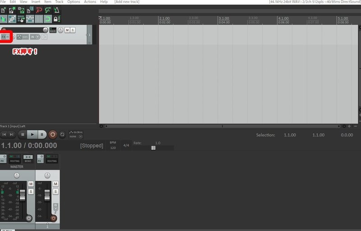Click the Track 1 volume knob in the track panel
Image resolution: width=361 pixels, height=231 pixels.
click(x=45, y=30)
